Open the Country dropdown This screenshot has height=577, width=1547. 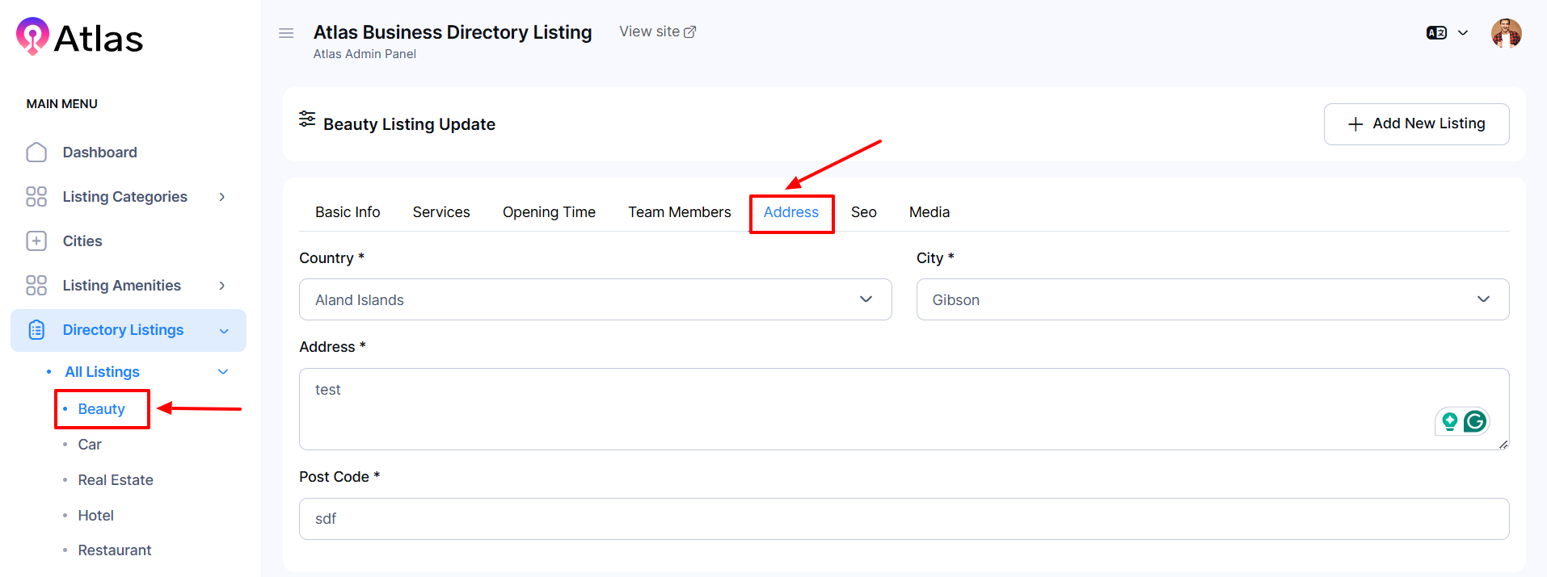[595, 299]
